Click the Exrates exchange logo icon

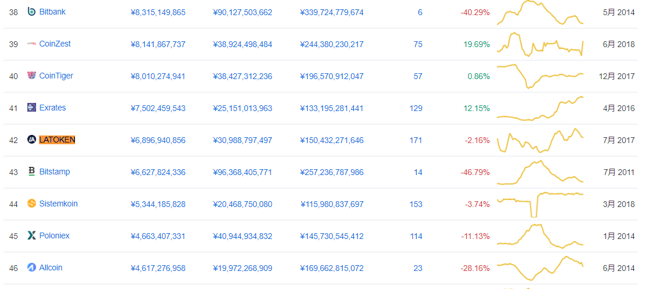coord(31,108)
